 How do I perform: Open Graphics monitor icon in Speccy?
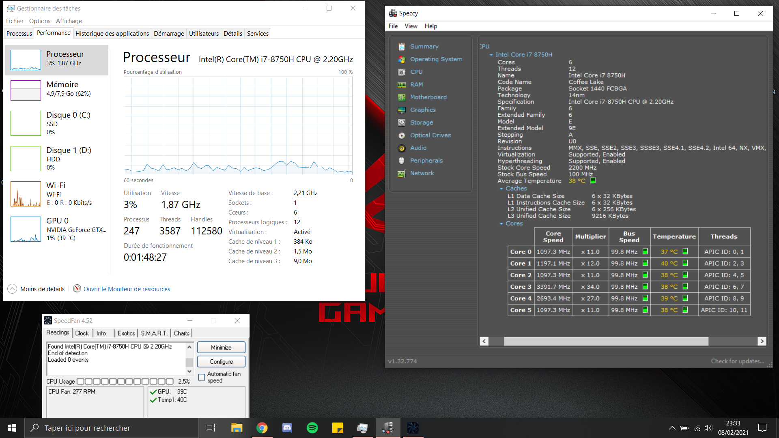tap(402, 110)
